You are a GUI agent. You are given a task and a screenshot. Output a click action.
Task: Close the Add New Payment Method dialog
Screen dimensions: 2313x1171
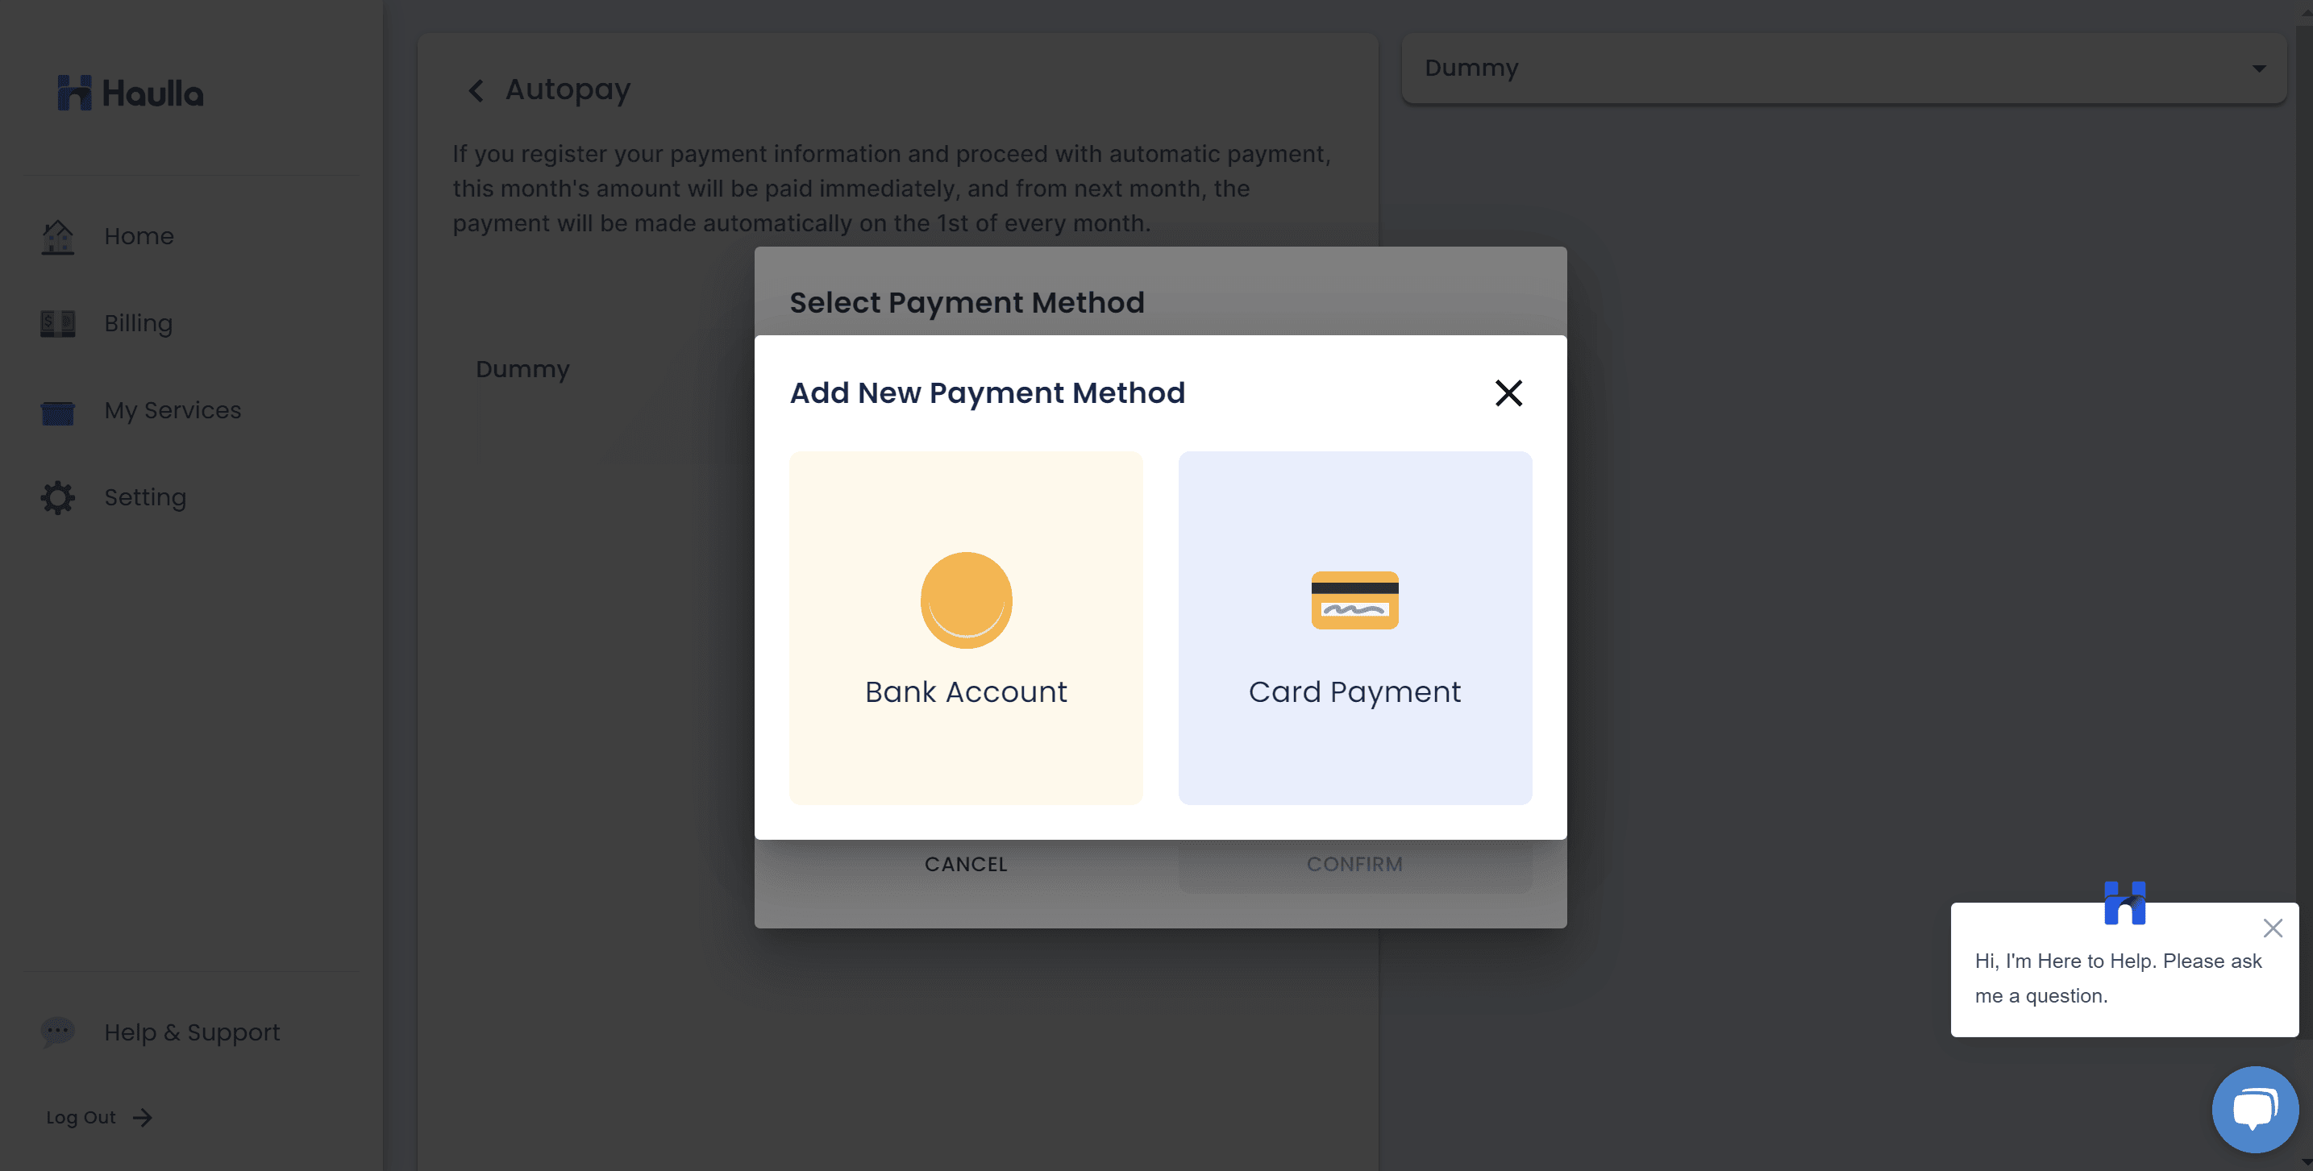click(x=1508, y=393)
